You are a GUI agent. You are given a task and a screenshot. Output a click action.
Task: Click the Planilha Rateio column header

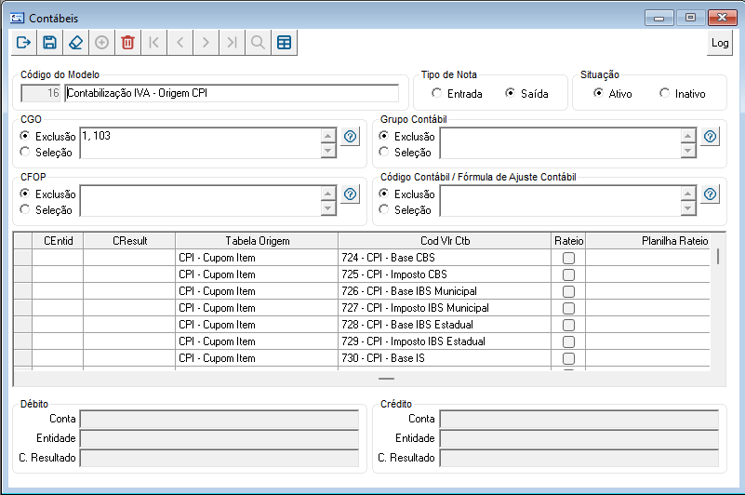point(648,241)
